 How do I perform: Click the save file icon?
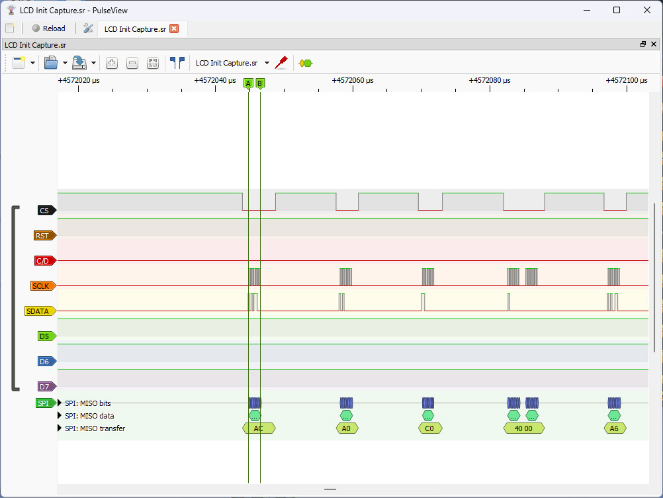point(79,63)
